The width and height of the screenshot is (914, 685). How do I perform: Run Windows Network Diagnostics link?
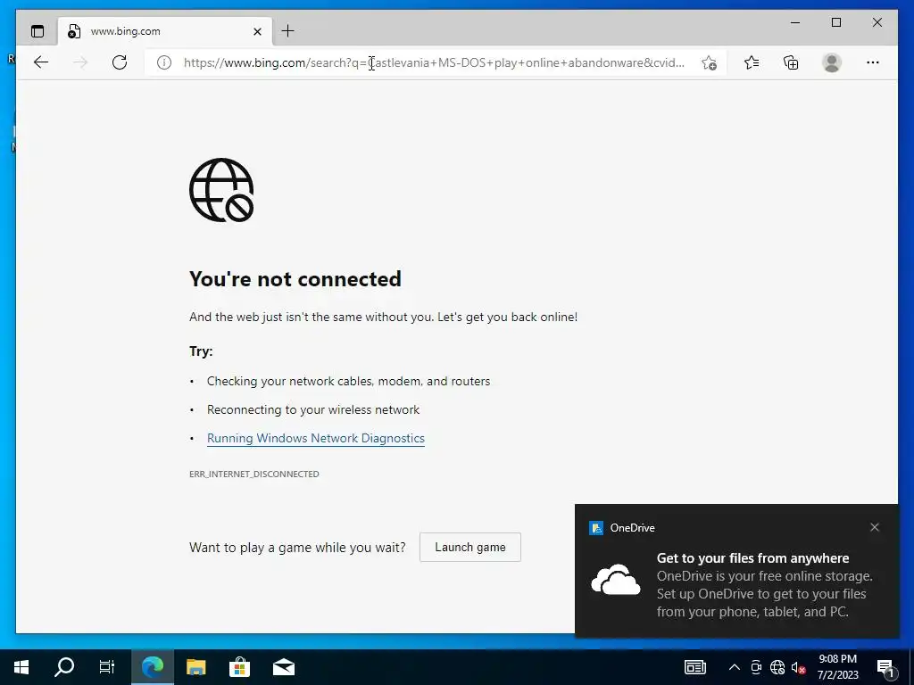[316, 438]
